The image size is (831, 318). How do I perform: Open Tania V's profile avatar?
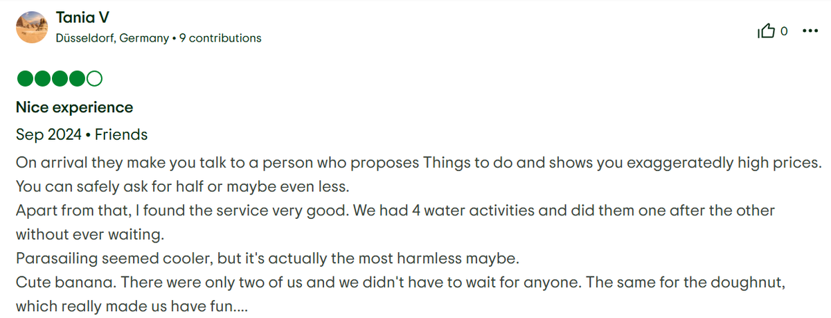coord(31,28)
